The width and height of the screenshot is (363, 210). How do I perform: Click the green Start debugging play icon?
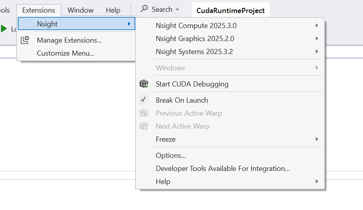pos(4,29)
